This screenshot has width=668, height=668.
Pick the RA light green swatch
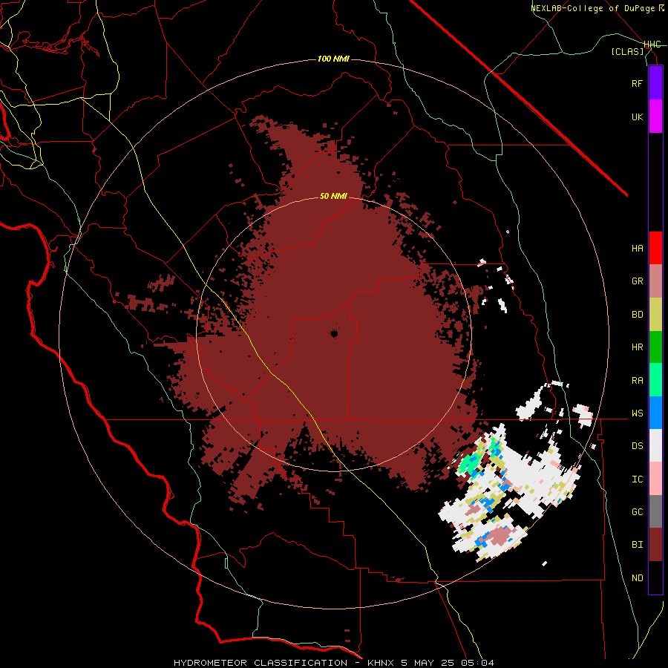pyautogui.click(x=655, y=380)
